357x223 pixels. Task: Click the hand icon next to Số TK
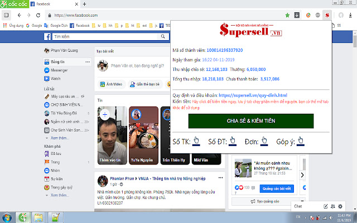pyautogui.click(x=196, y=141)
